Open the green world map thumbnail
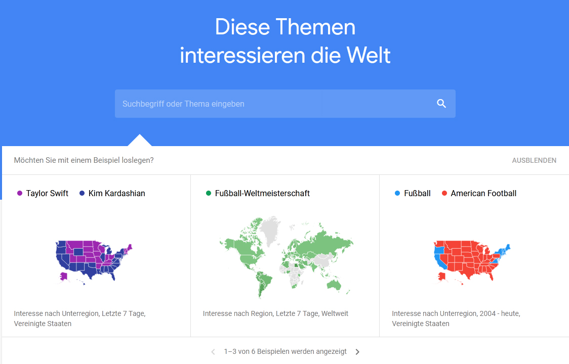 click(x=286, y=257)
